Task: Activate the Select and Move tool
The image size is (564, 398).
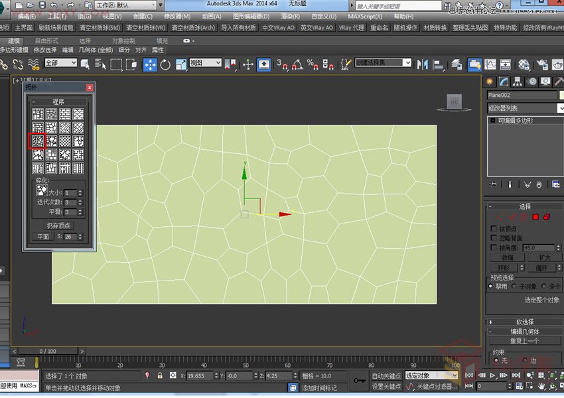Action: coord(151,65)
